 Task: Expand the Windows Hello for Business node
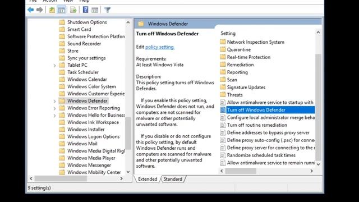[x=54, y=116]
